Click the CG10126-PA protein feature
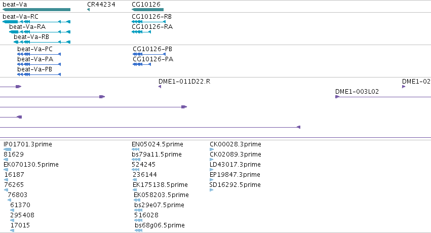Image resolution: width=431 pixels, height=233 pixels. pyautogui.click(x=142, y=64)
